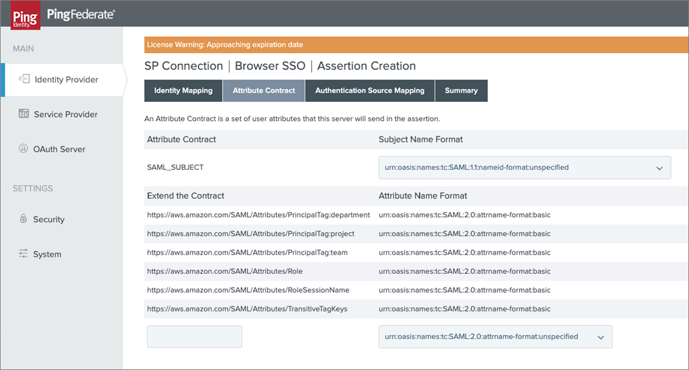Click the Security lock icon
The width and height of the screenshot is (689, 370).
pyautogui.click(x=24, y=219)
